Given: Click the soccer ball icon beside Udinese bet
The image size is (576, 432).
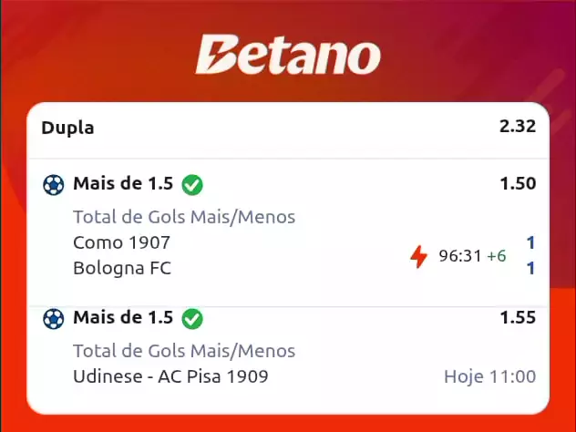Looking at the screenshot, I should (54, 319).
